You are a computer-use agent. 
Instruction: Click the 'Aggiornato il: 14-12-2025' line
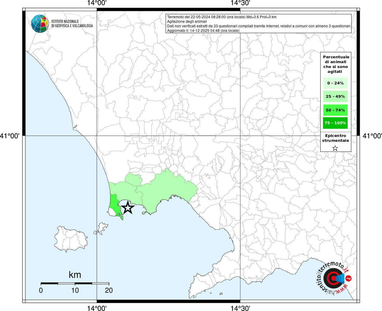pos(203,31)
